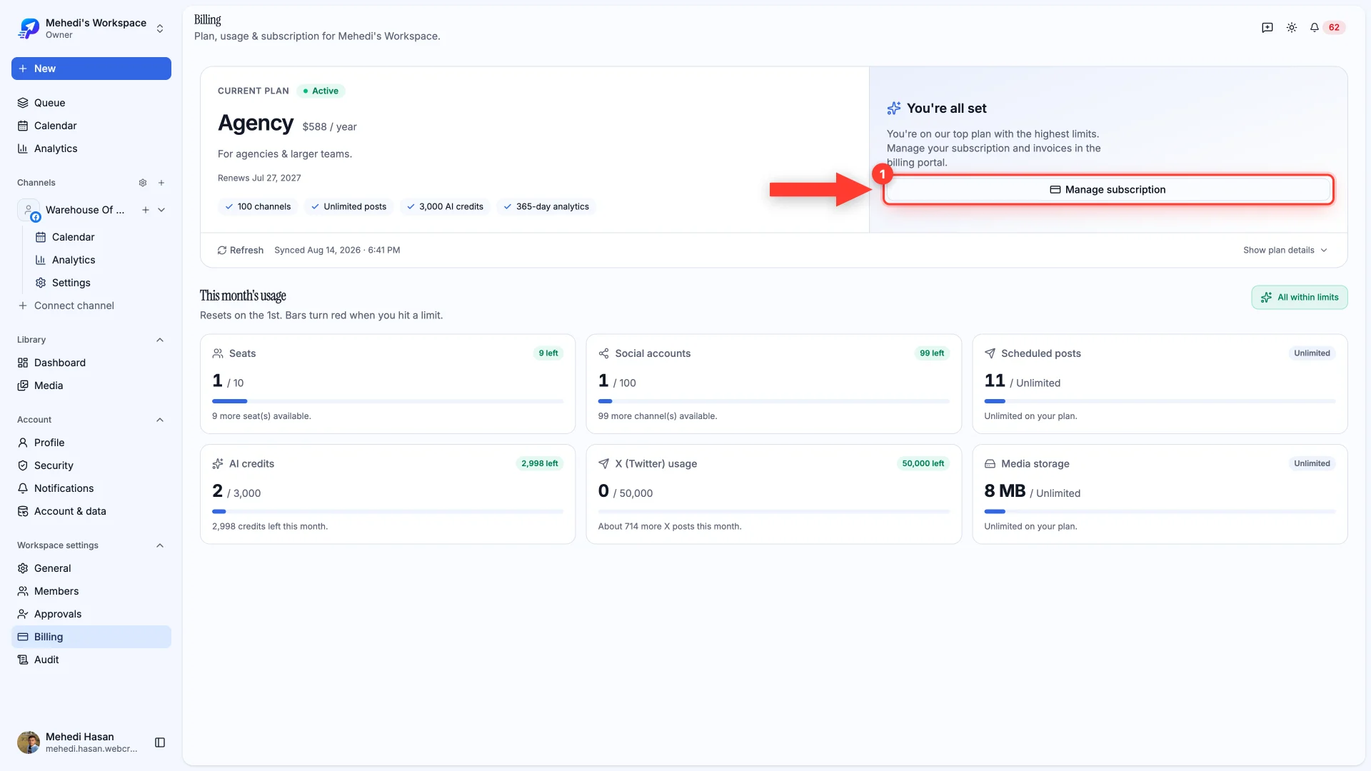
Task: Click the New button
Action: pyautogui.click(x=91, y=69)
